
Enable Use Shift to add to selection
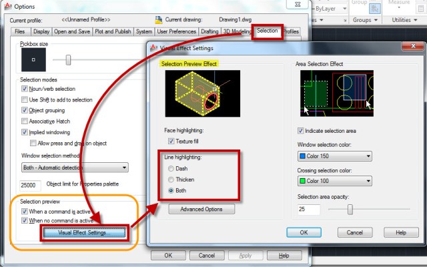click(25, 99)
